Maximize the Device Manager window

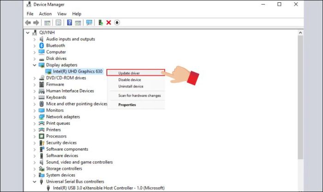coord(279,4)
